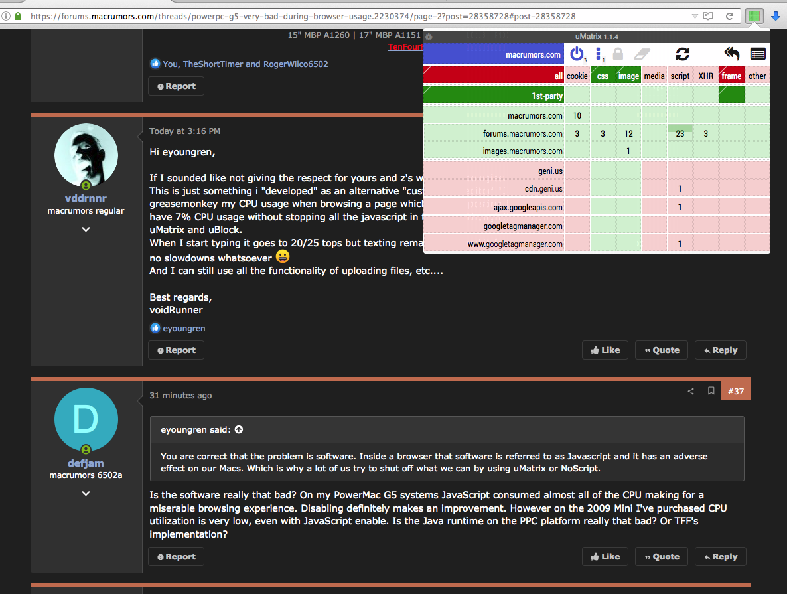Click the up-arrow icon beside 'eyoungren said:'
The width and height of the screenshot is (787, 594).
tap(239, 429)
